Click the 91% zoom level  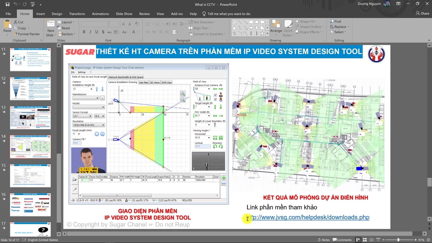coord(421,240)
